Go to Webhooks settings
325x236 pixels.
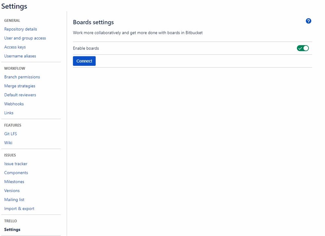14,104
